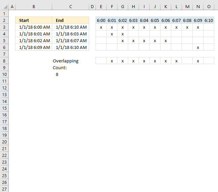Select x in row 6 under 6:09
Viewport: 218px width, 192px height.
tap(198, 47)
